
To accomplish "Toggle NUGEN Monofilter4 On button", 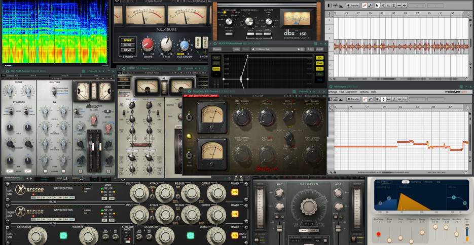I will (x=319, y=58).
